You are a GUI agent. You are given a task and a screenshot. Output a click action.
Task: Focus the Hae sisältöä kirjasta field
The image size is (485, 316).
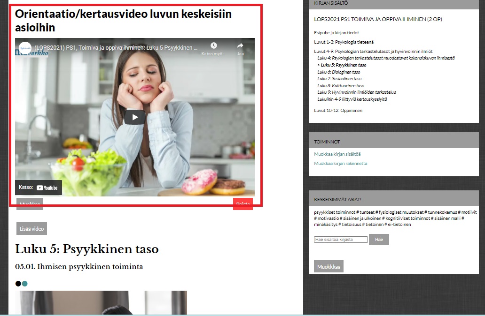pos(341,240)
